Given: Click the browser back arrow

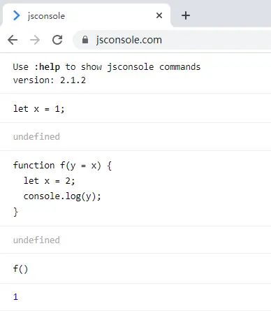Looking at the screenshot, I should (13, 40).
